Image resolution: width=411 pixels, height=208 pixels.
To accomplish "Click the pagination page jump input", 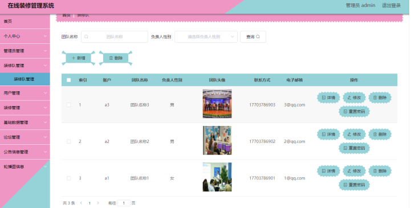I will point(124,203).
